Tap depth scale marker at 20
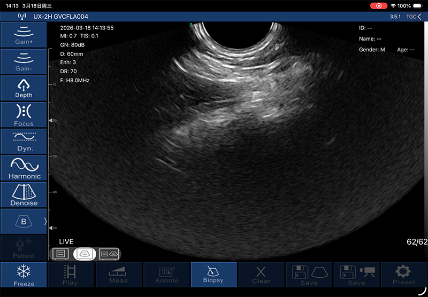428x297 pixels. [x=52, y=121]
